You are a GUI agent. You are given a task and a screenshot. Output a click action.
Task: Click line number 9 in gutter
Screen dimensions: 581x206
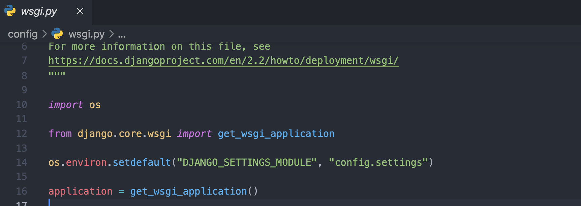tap(24, 90)
